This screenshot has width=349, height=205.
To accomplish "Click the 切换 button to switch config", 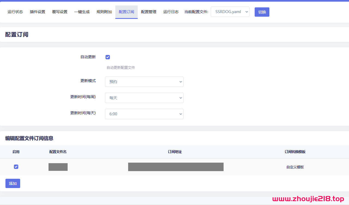I will pos(262,12).
